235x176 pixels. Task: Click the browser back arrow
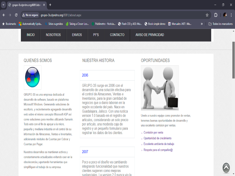tap(4, 15)
